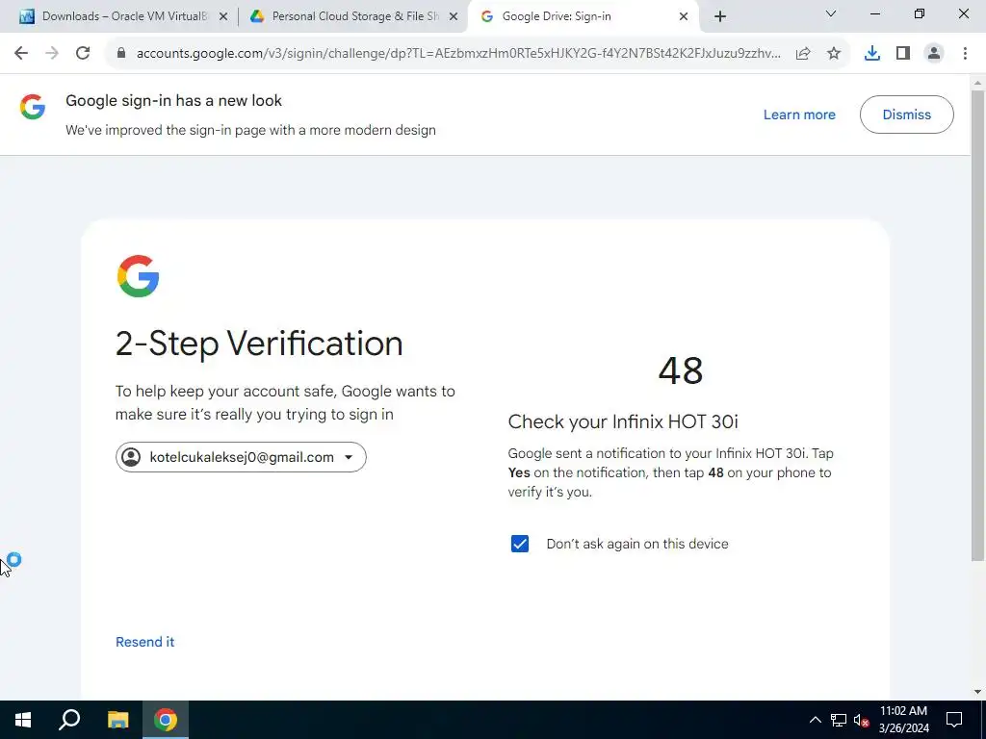This screenshot has width=986, height=739.
Task: Click Check your Infinix HOT 30i text
Action: 623,421
